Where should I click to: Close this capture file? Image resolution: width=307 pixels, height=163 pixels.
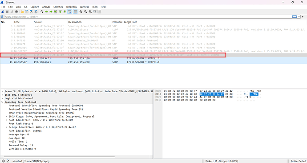pos(31,12)
